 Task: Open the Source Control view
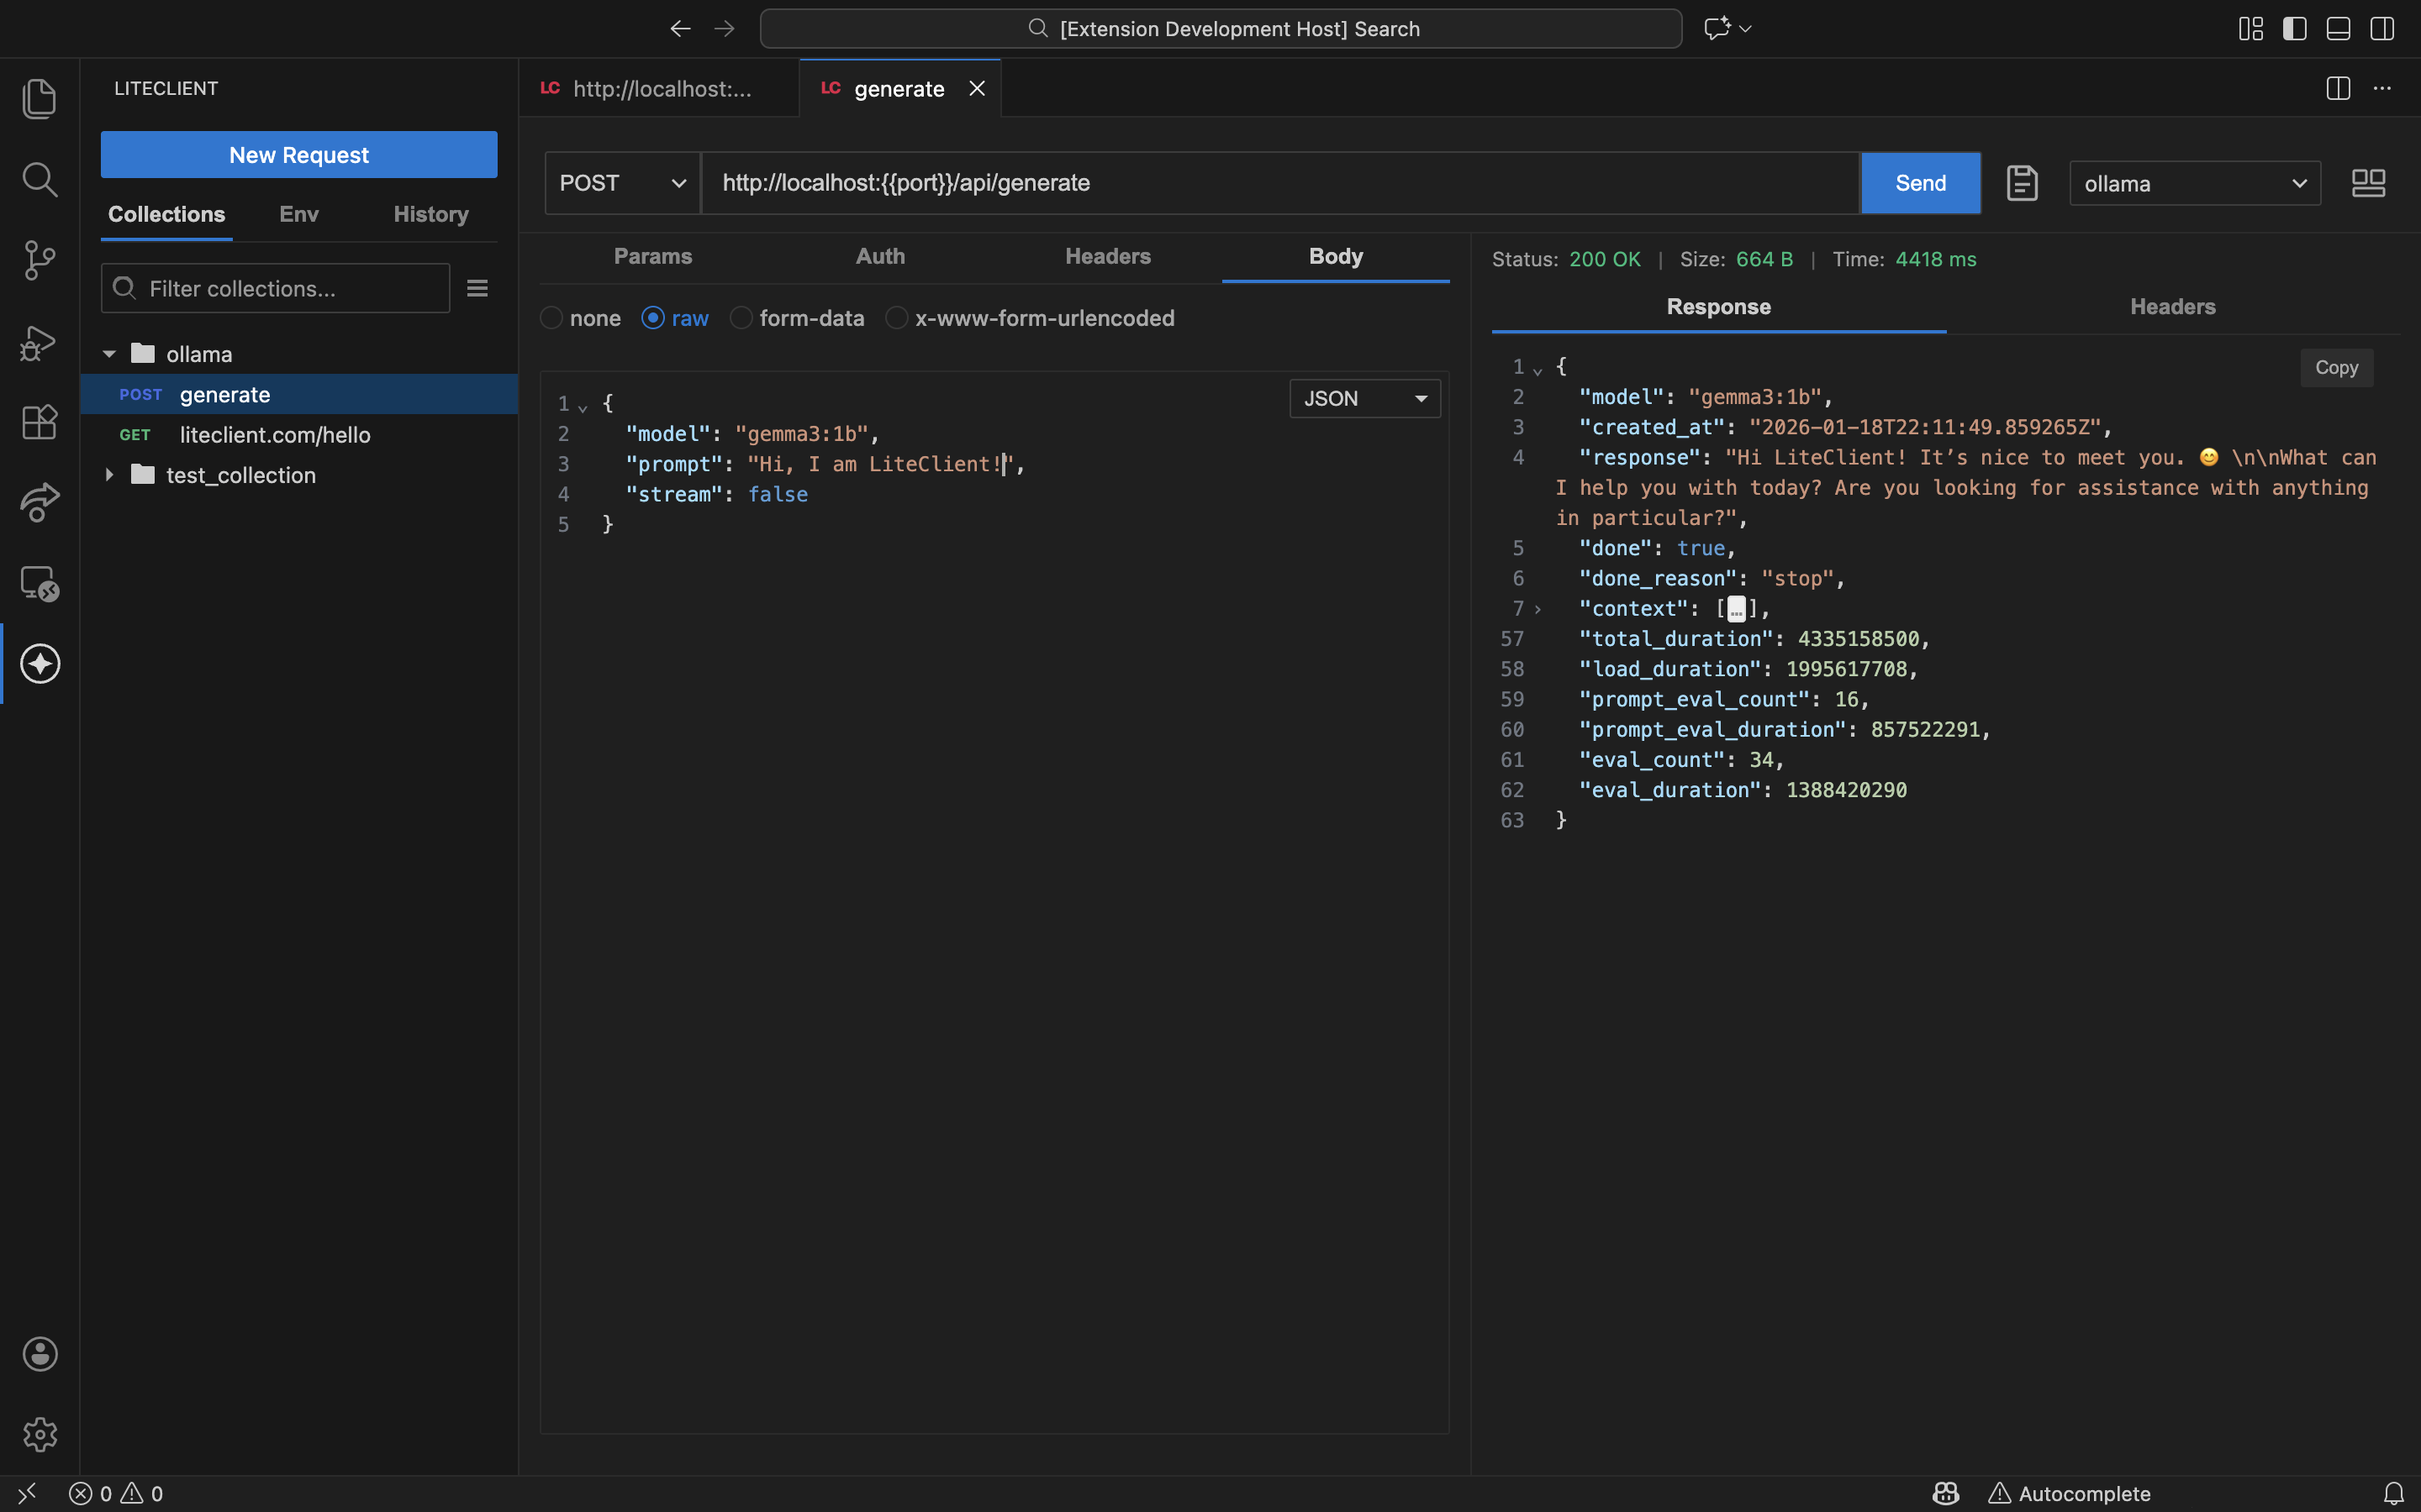pos(40,260)
